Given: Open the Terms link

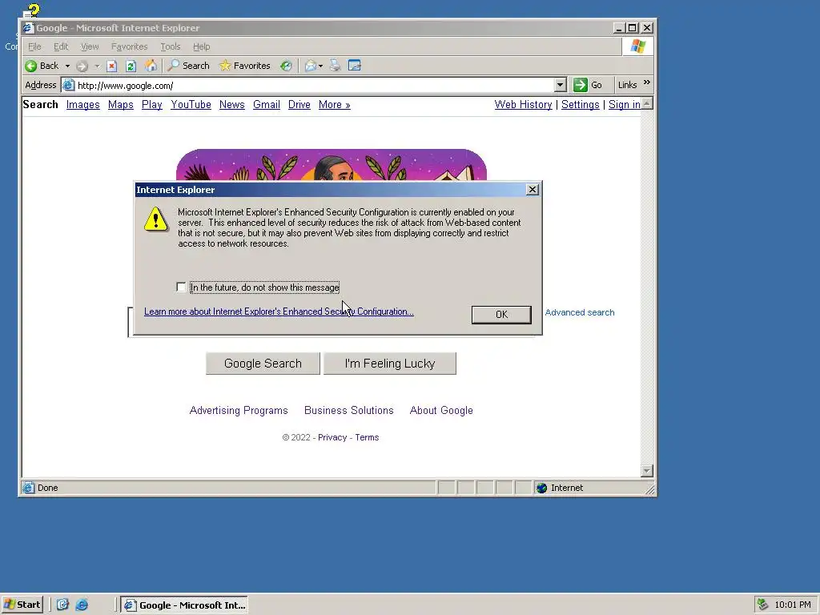Looking at the screenshot, I should coord(367,438).
